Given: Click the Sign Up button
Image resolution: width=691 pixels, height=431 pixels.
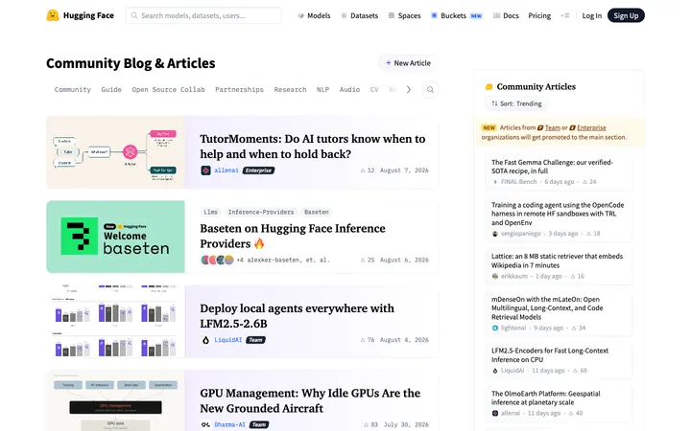Looking at the screenshot, I should (626, 15).
